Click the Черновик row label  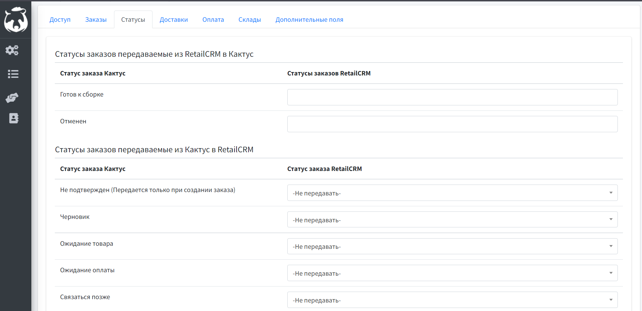[x=75, y=217]
